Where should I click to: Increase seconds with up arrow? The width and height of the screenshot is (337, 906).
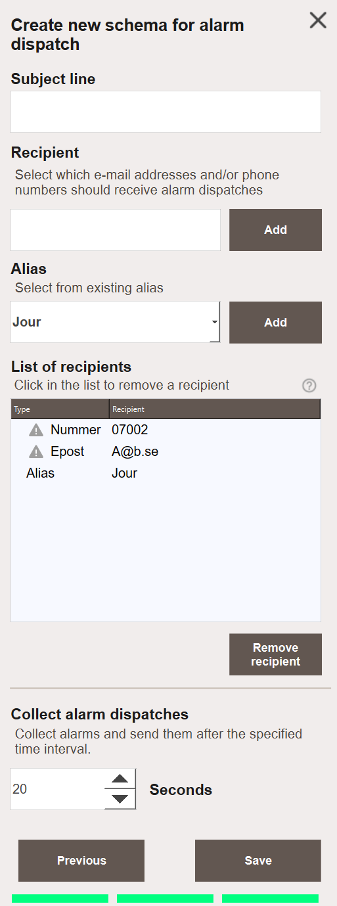pyautogui.click(x=120, y=779)
